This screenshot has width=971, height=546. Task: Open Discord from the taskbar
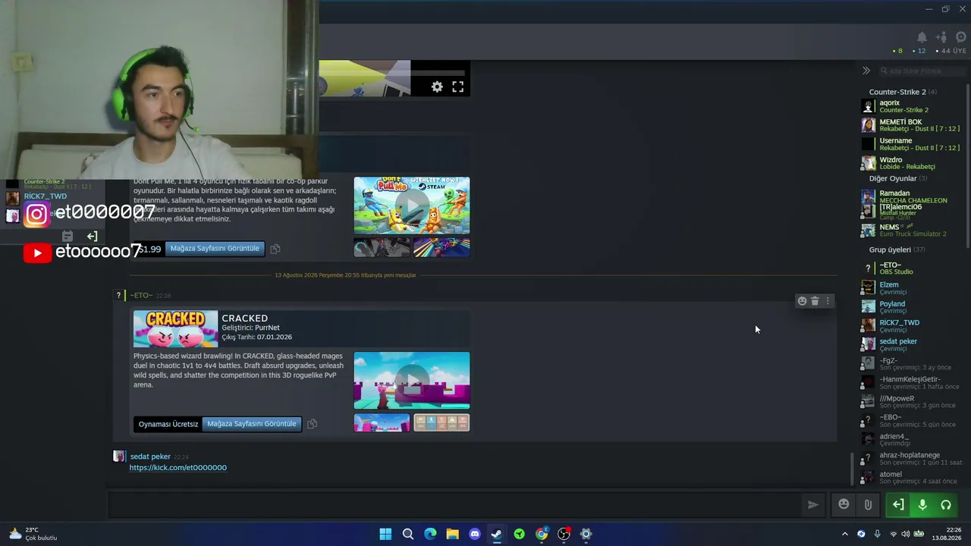475,534
